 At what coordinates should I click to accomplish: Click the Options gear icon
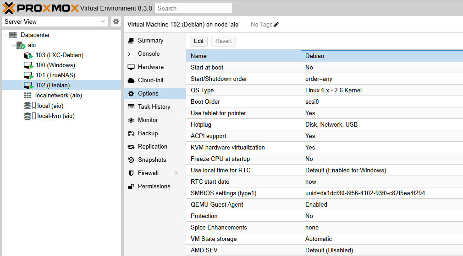pyautogui.click(x=131, y=93)
